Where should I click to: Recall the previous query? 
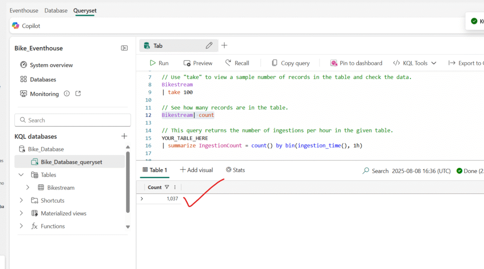[237, 63]
